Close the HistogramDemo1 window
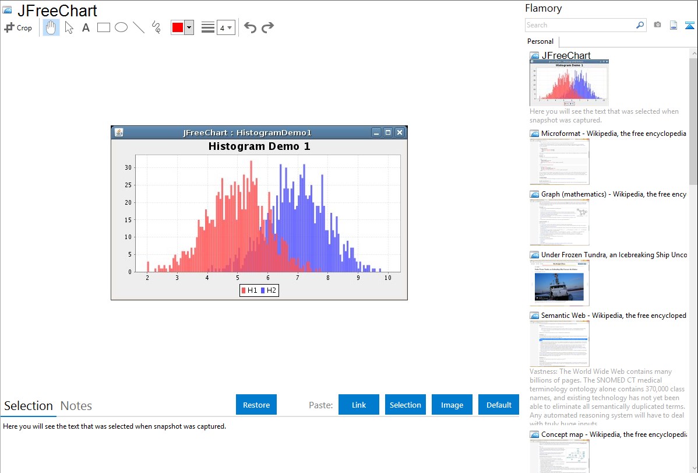The image size is (698, 473). (400, 132)
